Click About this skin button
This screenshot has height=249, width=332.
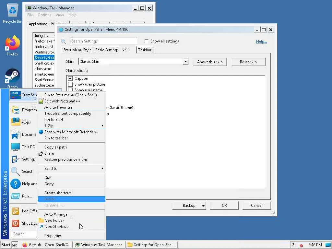[x=210, y=62]
